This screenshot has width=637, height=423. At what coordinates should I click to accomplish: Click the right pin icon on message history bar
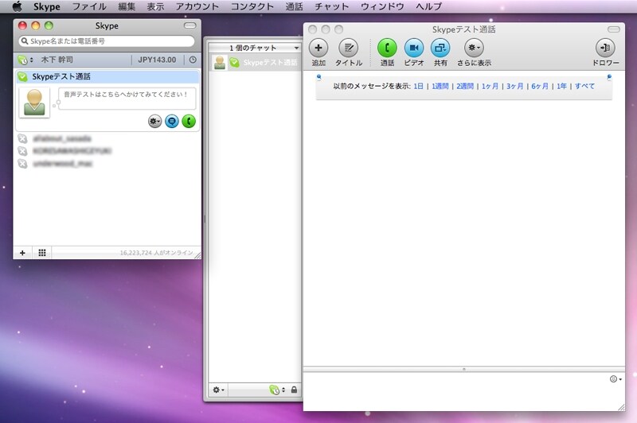pyautogui.click(x=609, y=76)
